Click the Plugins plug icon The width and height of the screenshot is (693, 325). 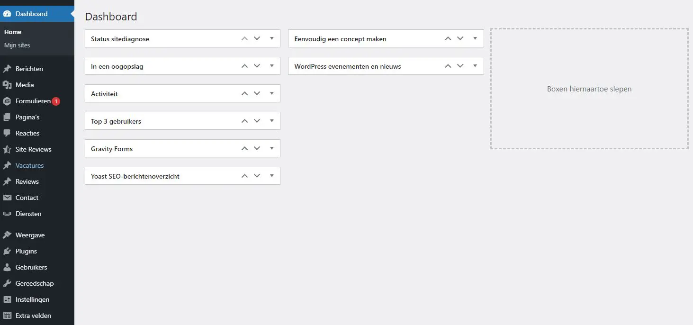(7, 251)
